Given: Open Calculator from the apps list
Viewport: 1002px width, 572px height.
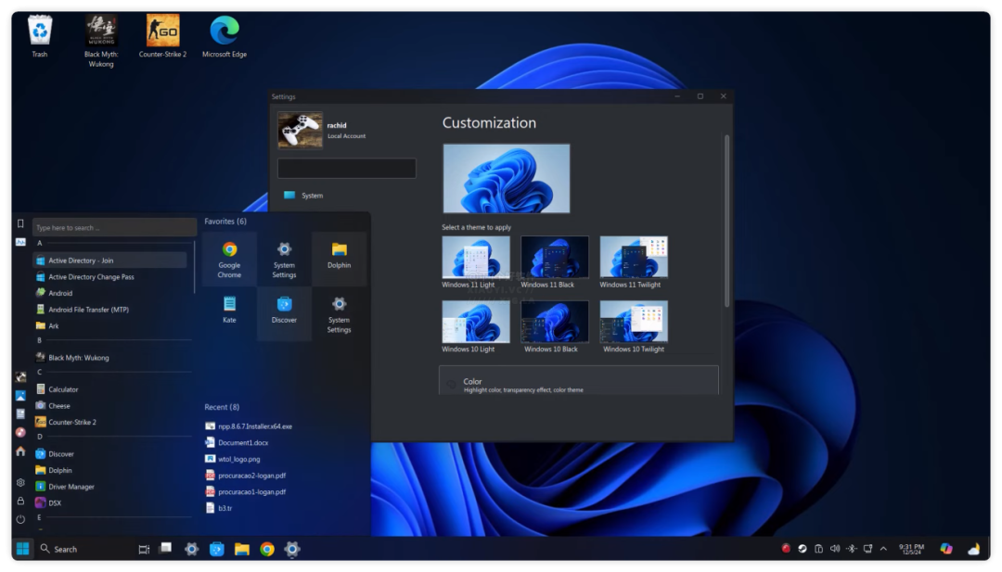Looking at the screenshot, I should tap(63, 389).
